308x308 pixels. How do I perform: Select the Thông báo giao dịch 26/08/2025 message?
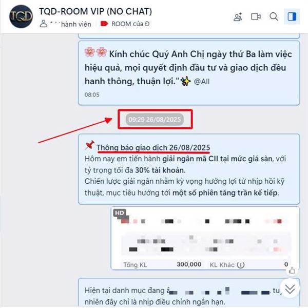[189, 169]
